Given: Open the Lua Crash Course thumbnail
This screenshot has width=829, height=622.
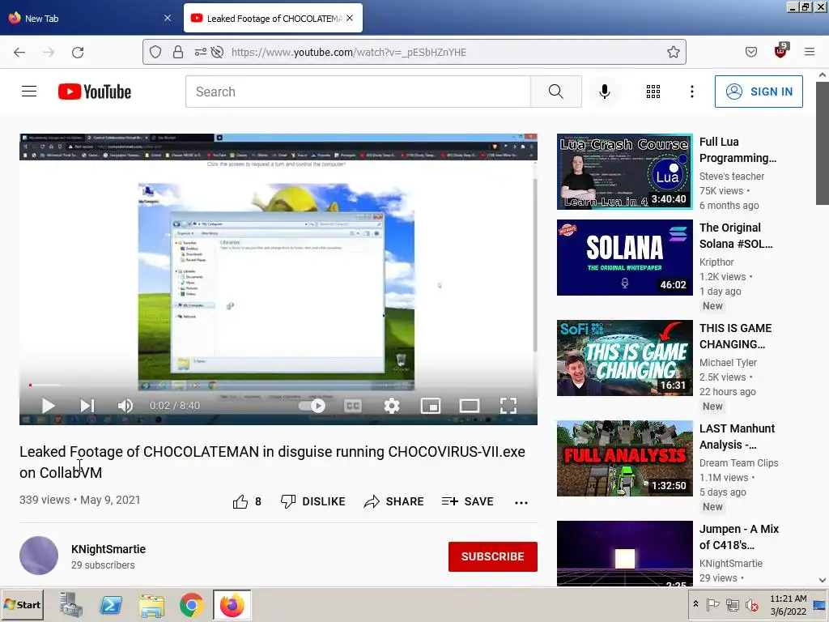Looking at the screenshot, I should point(625,172).
